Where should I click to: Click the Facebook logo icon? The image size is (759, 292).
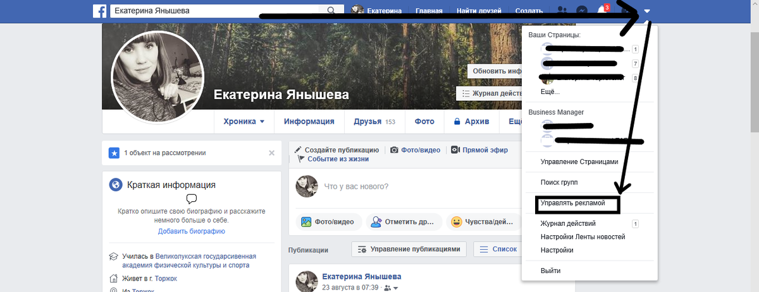[99, 11]
